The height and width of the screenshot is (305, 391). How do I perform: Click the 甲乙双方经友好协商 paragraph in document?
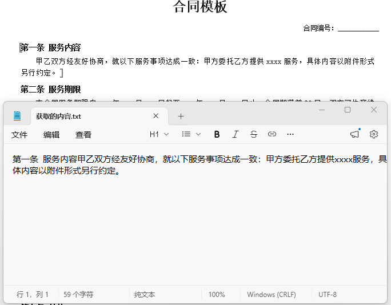click(x=197, y=67)
